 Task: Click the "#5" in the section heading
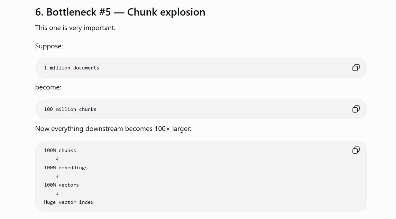(105, 12)
